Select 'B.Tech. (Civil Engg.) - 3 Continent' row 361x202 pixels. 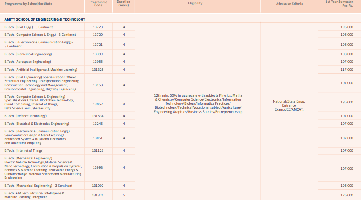[x=29, y=27]
